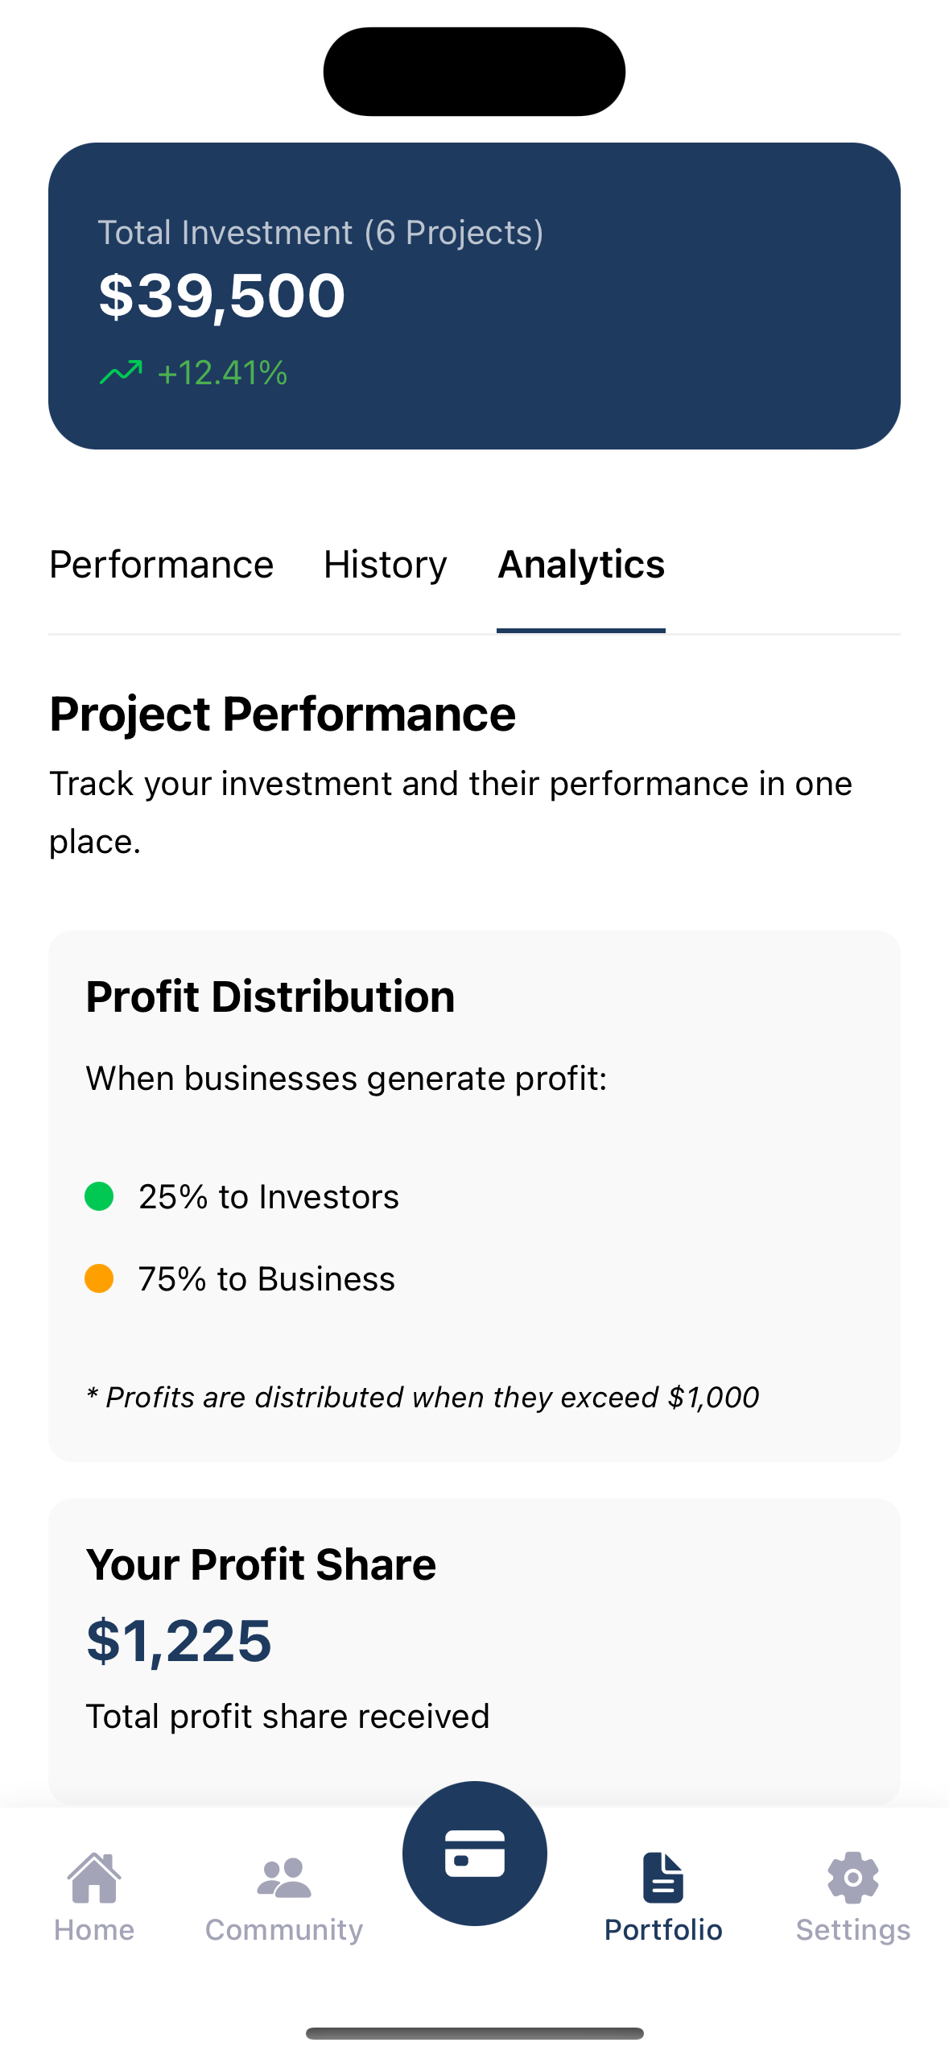Switch to the History tab

385,565
